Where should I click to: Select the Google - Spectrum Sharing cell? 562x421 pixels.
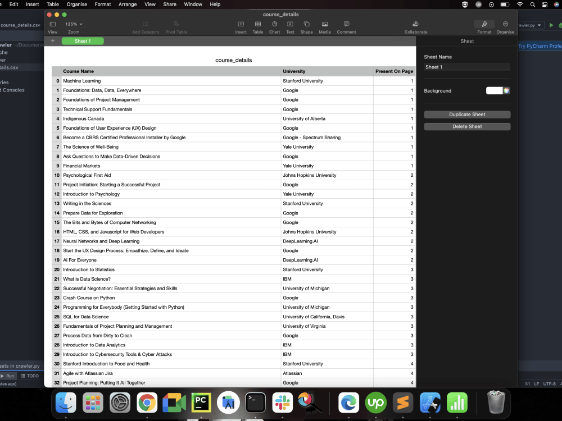327,138
